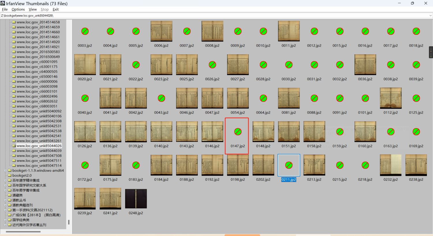Open the Options menu
The image size is (433, 236).
pos(18,9)
